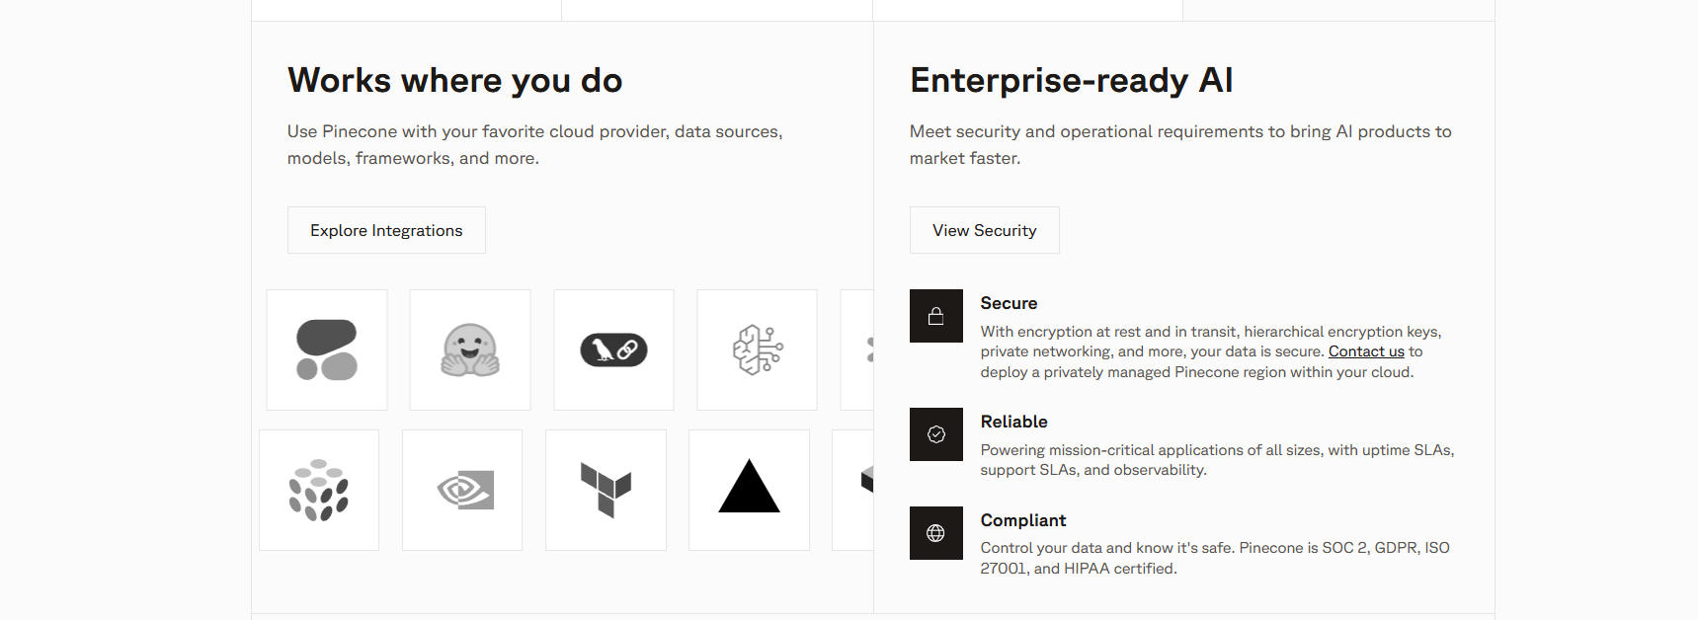This screenshot has width=1698, height=620.
Task: Click the NVIDIA logo tile
Action: (x=462, y=490)
